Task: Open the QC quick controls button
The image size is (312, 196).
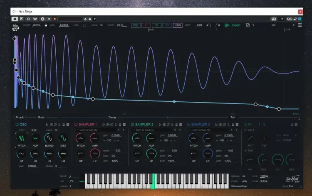Action: 289,19
